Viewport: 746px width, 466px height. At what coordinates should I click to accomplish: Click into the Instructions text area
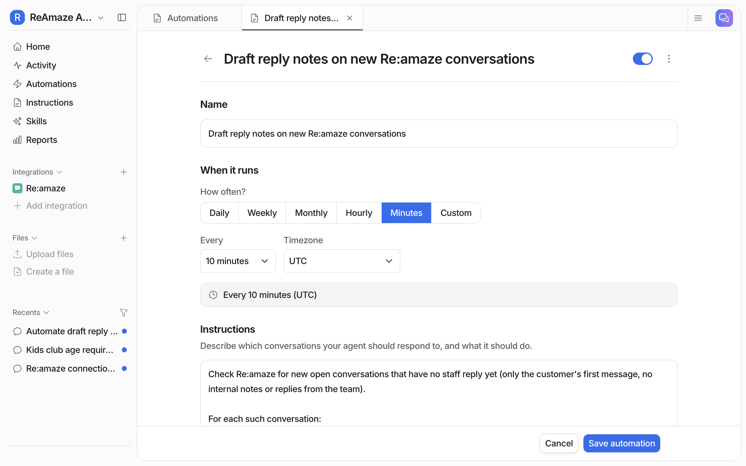[439, 393]
